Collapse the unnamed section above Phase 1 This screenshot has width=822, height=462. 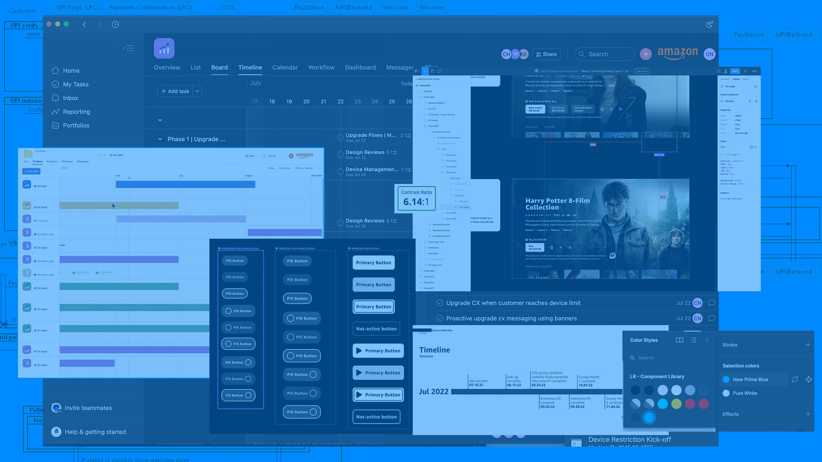pyautogui.click(x=160, y=120)
